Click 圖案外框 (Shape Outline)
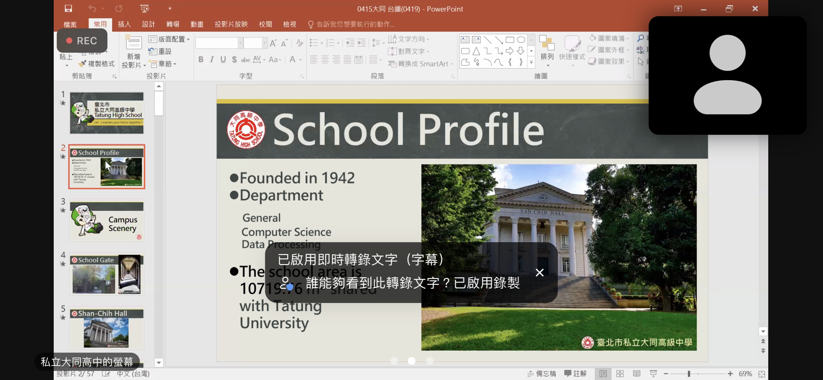823x380 pixels. [x=609, y=50]
